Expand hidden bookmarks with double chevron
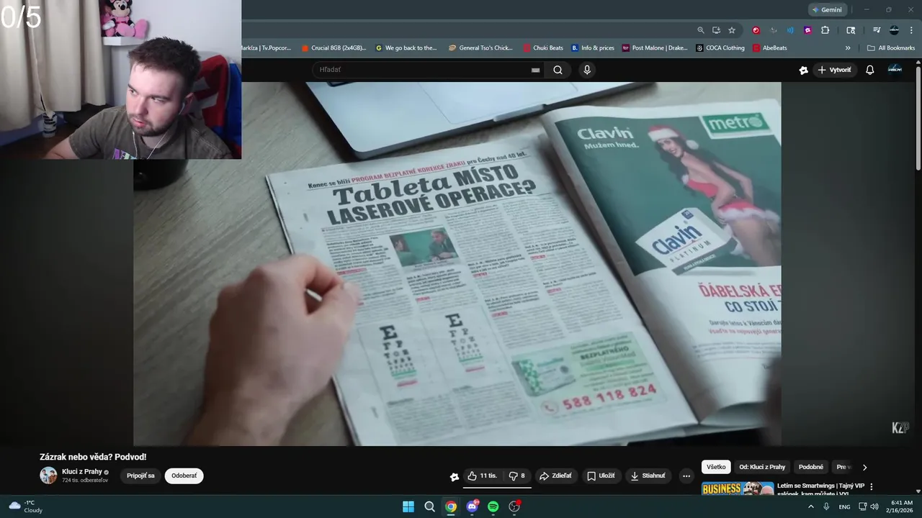The height and width of the screenshot is (518, 922). [848, 48]
